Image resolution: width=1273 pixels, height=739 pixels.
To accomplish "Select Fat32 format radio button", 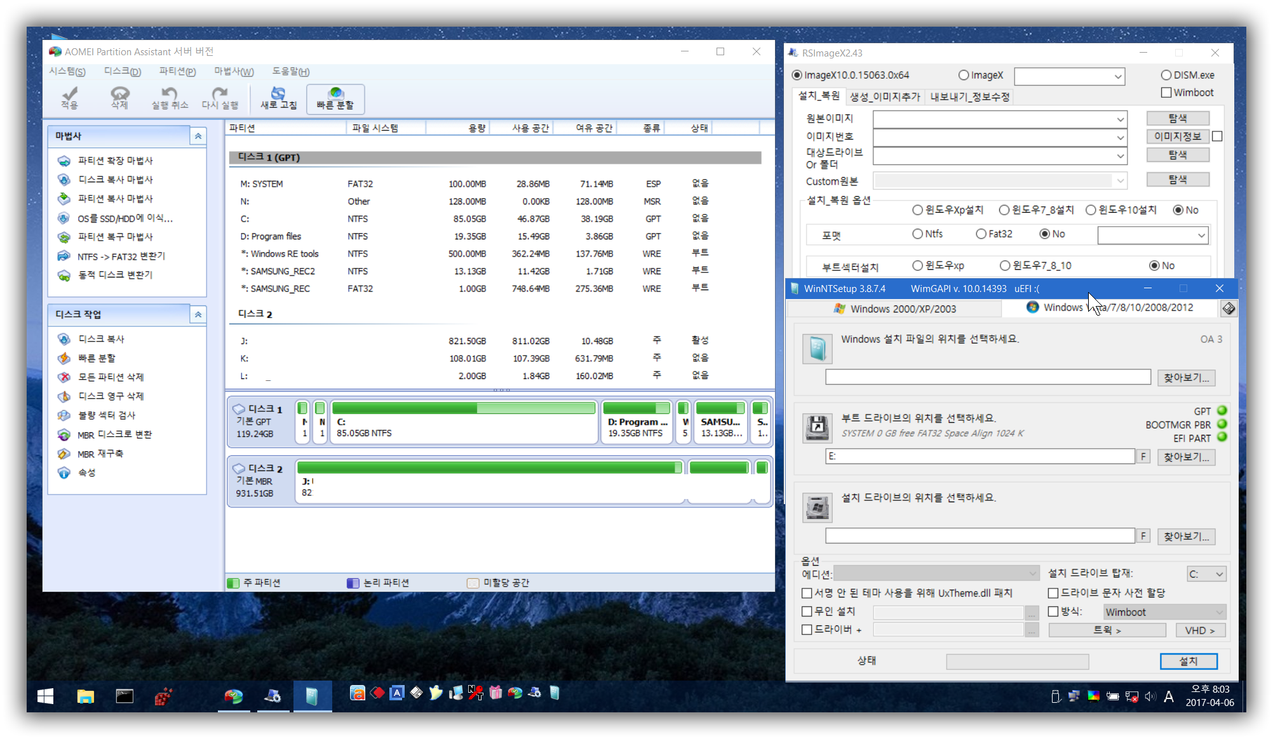I will click(x=981, y=234).
